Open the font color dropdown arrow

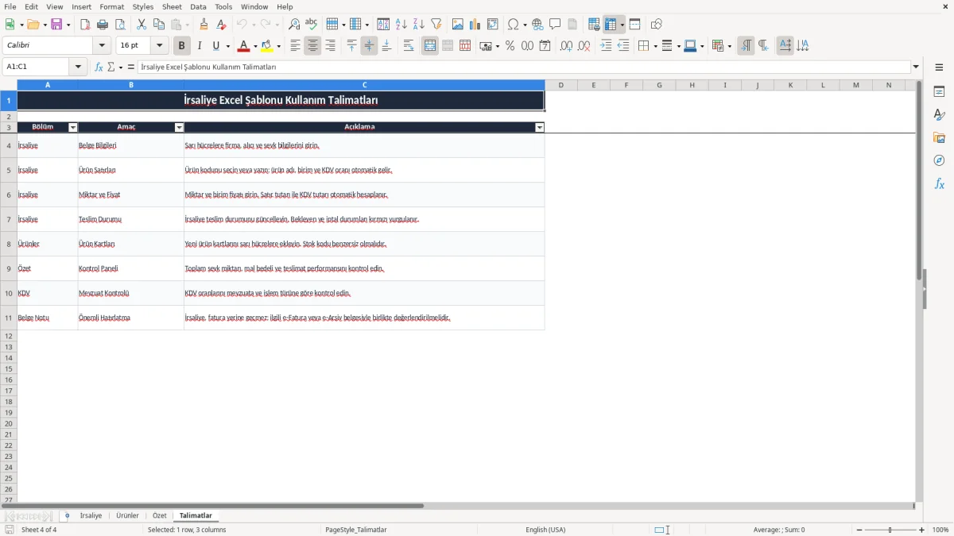coord(254,46)
